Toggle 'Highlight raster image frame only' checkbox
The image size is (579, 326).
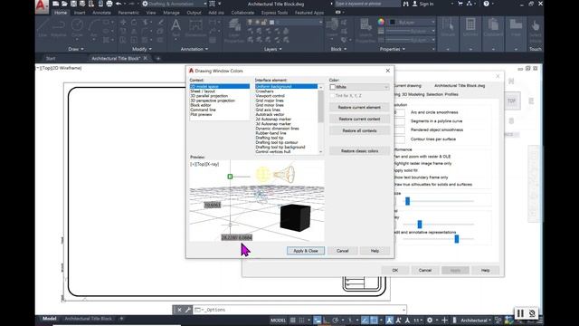(422, 163)
